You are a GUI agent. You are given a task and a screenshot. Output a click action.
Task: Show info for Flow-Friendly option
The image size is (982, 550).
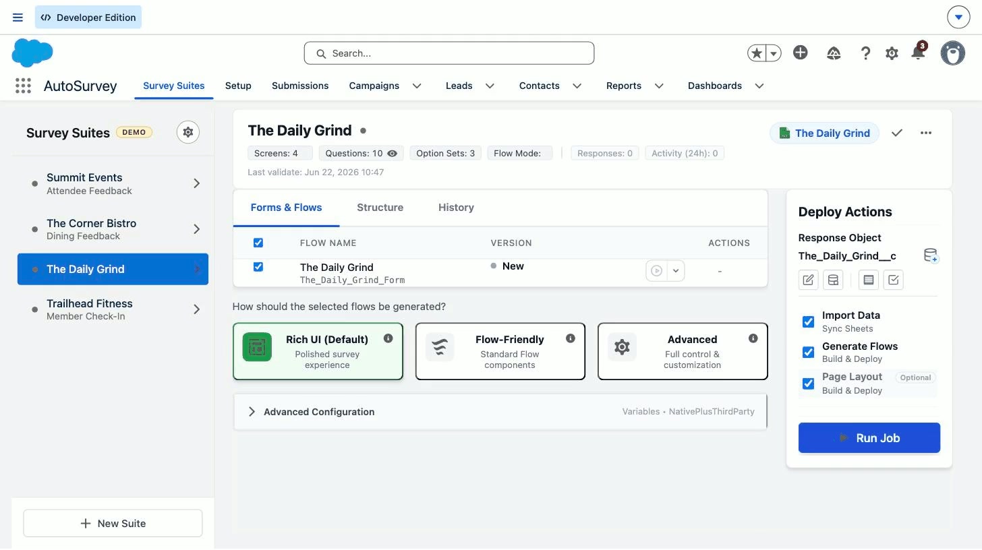tap(571, 338)
